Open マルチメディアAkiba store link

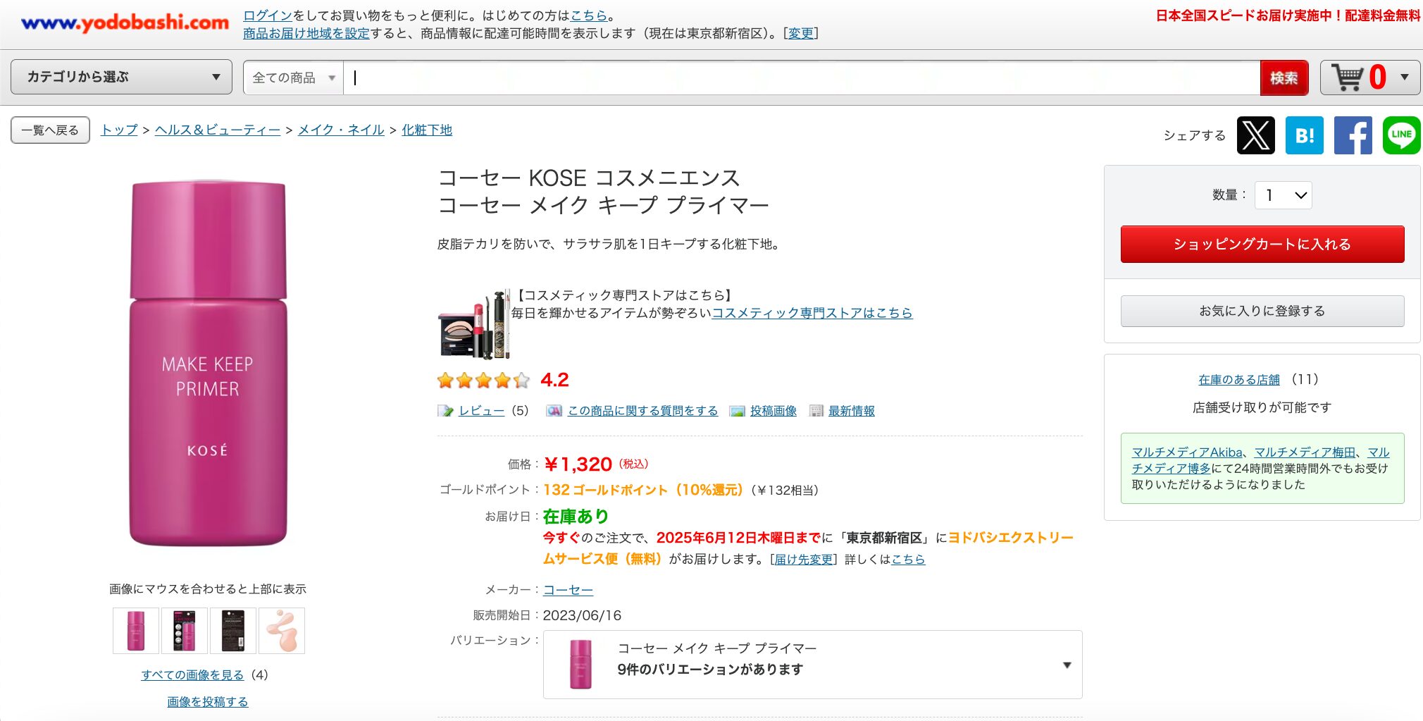(x=1187, y=452)
